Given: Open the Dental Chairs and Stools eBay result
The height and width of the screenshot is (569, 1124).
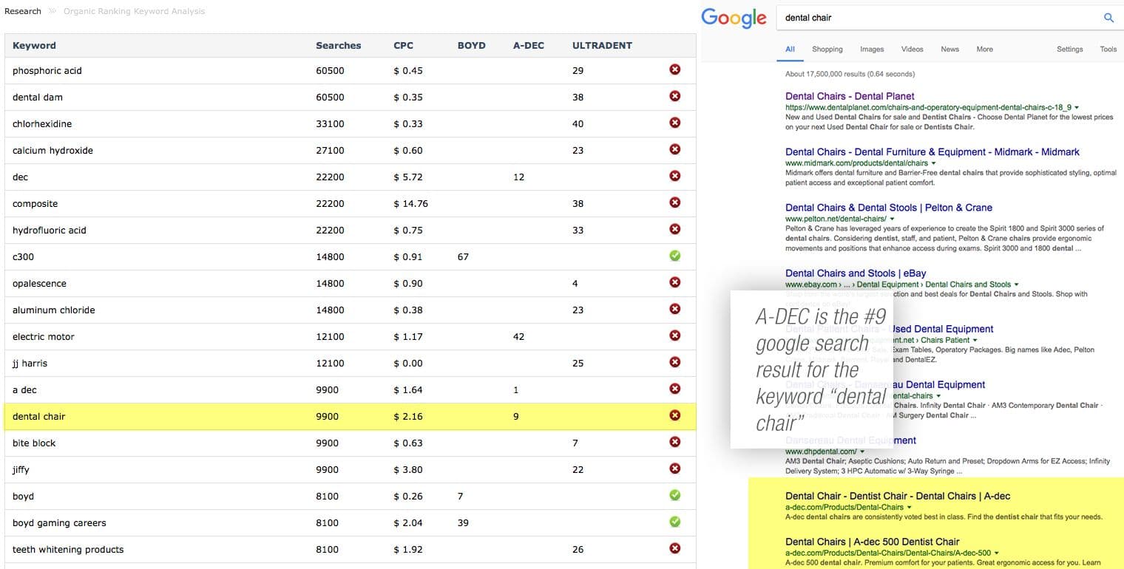Looking at the screenshot, I should 856,273.
